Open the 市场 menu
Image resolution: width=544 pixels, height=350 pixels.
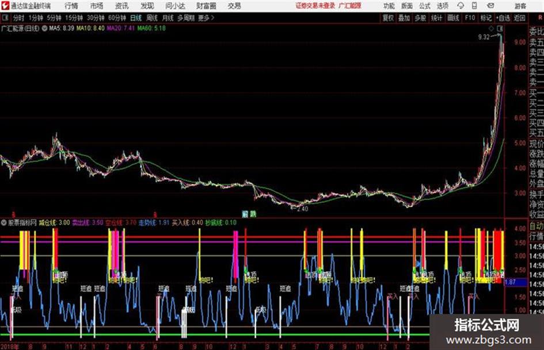point(97,6)
